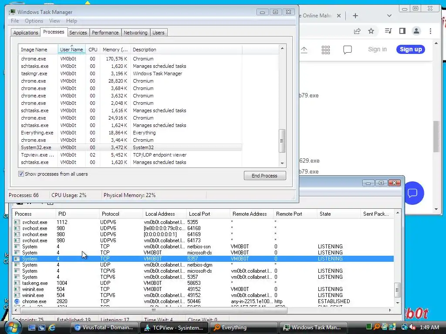This screenshot has width=446, height=334.
Task: Open VirusTotal taskbar button
Action: 104,327
